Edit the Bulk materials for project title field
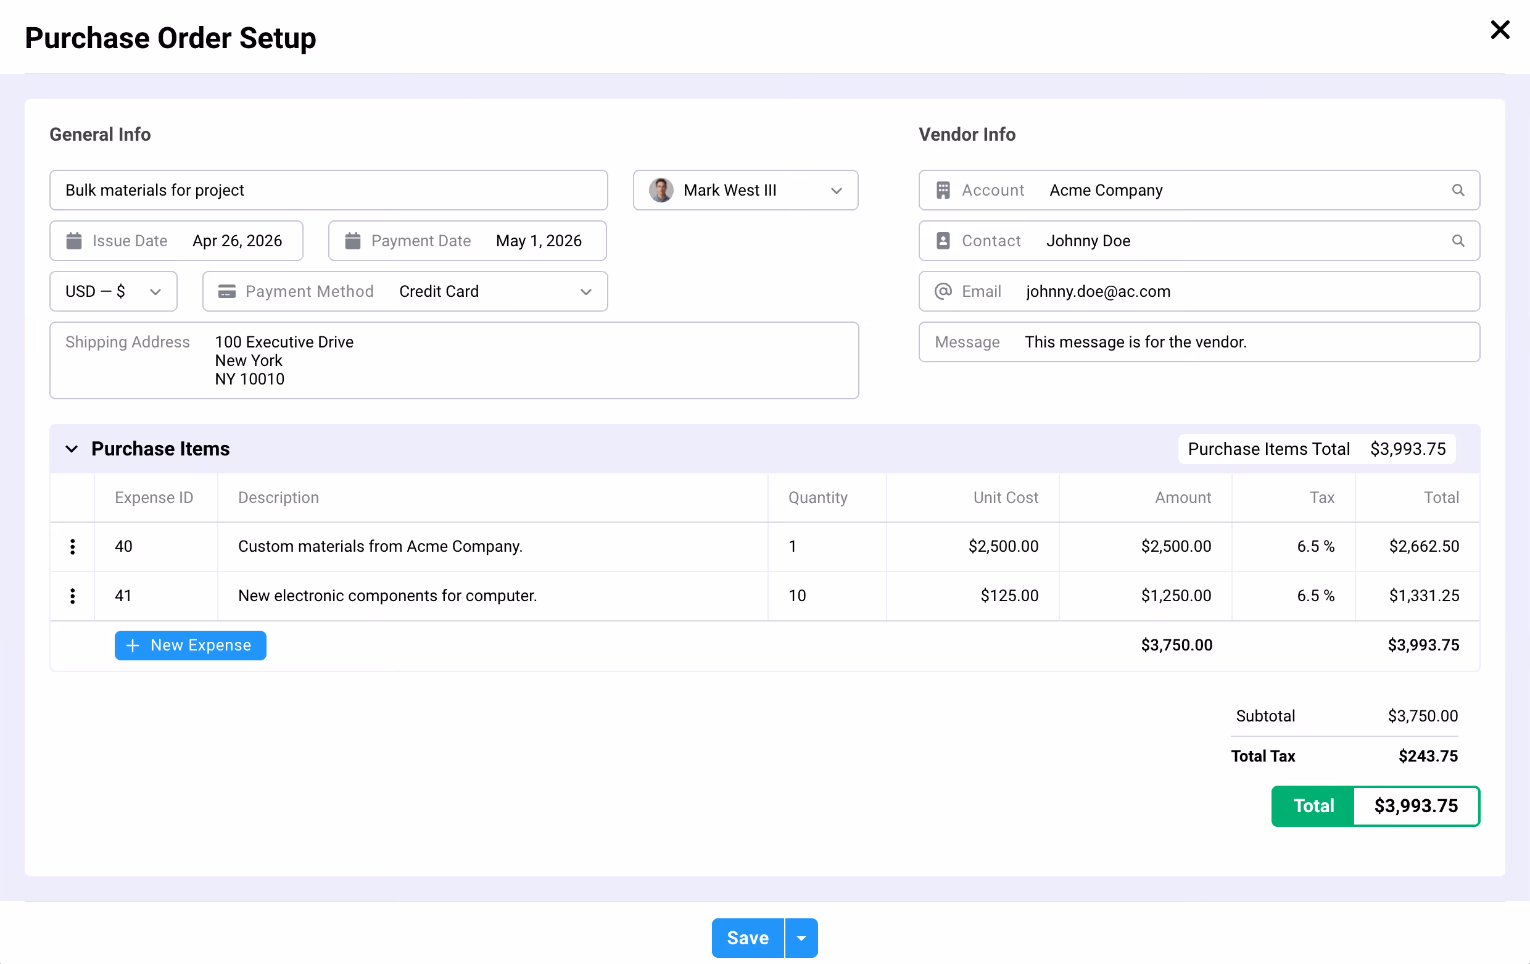This screenshot has height=964, width=1530. click(x=328, y=190)
